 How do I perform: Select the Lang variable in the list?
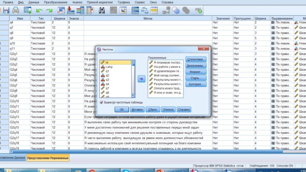pos(109,67)
